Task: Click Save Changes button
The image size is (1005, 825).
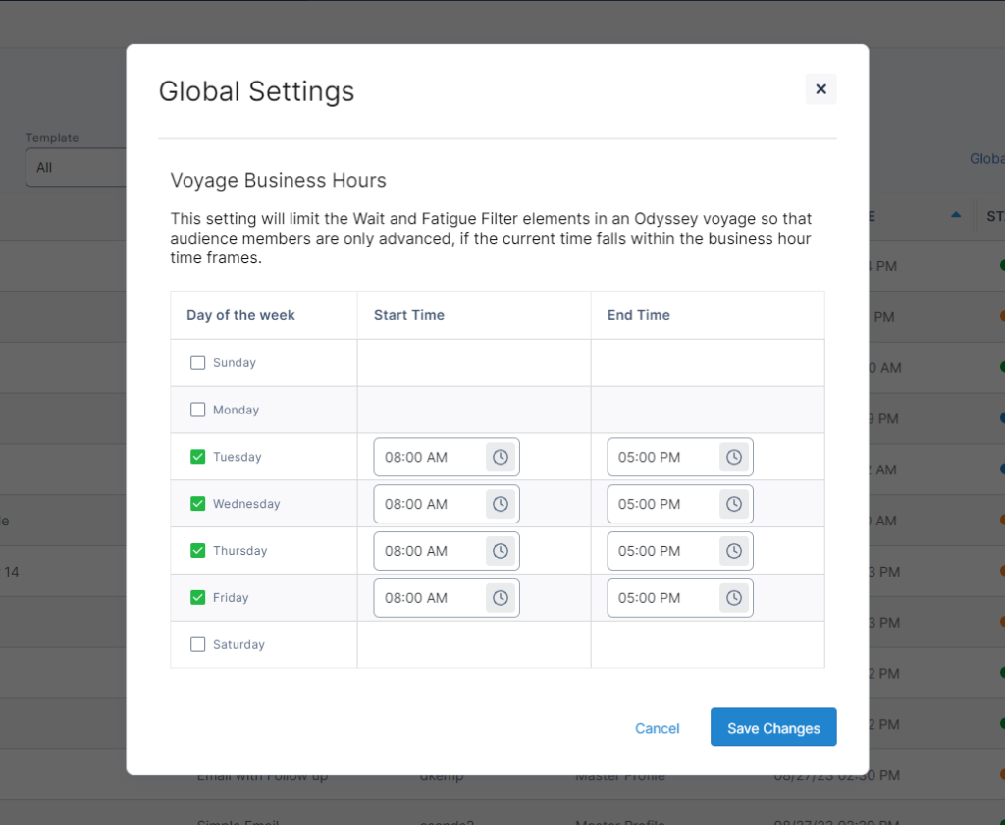Action: click(773, 728)
